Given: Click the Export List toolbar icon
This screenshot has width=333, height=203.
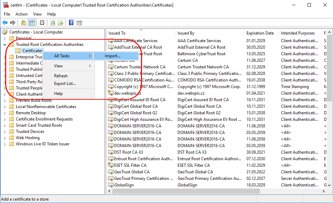Looking at the screenshot, I should 61,23.
